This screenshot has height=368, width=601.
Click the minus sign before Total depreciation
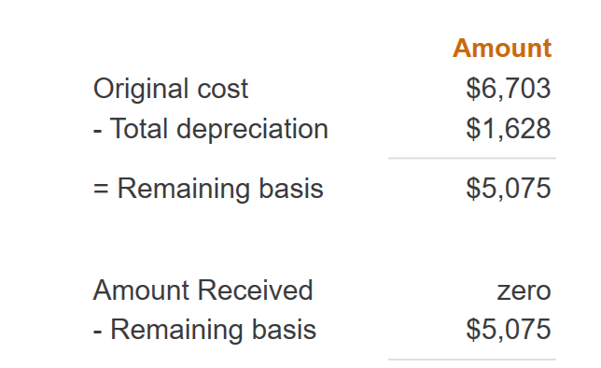click(97, 132)
